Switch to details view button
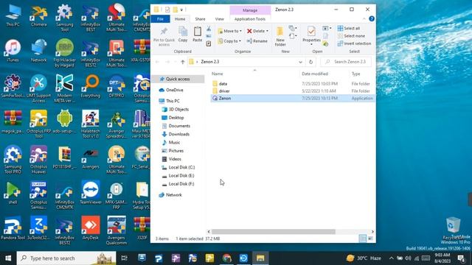Screen dimensions: 472x265 (x=363, y=239)
